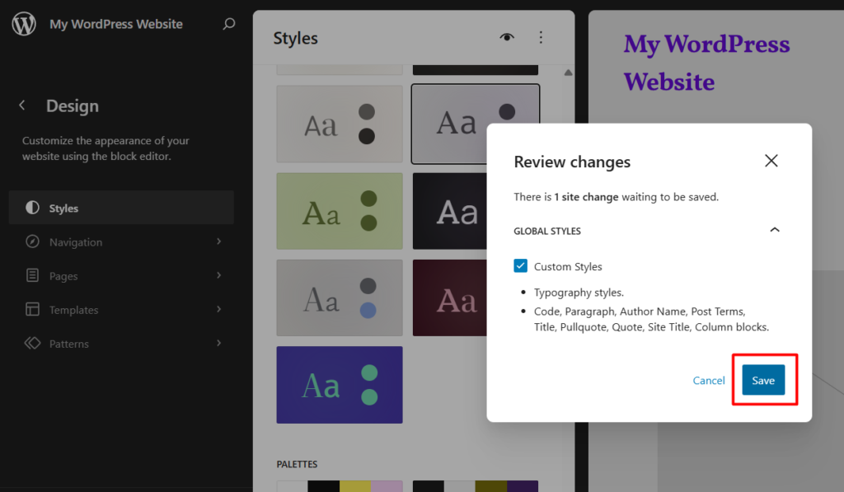Open the site search magnifier icon
The height and width of the screenshot is (492, 844).
click(229, 24)
